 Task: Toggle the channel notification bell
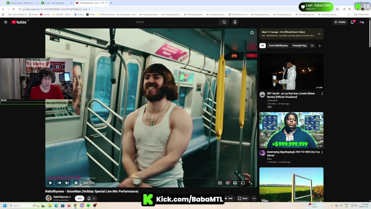pyautogui.click(x=89, y=199)
